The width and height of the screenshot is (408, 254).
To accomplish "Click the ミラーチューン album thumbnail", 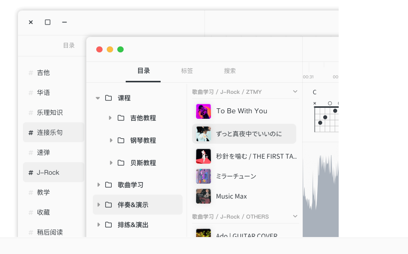I will (204, 176).
